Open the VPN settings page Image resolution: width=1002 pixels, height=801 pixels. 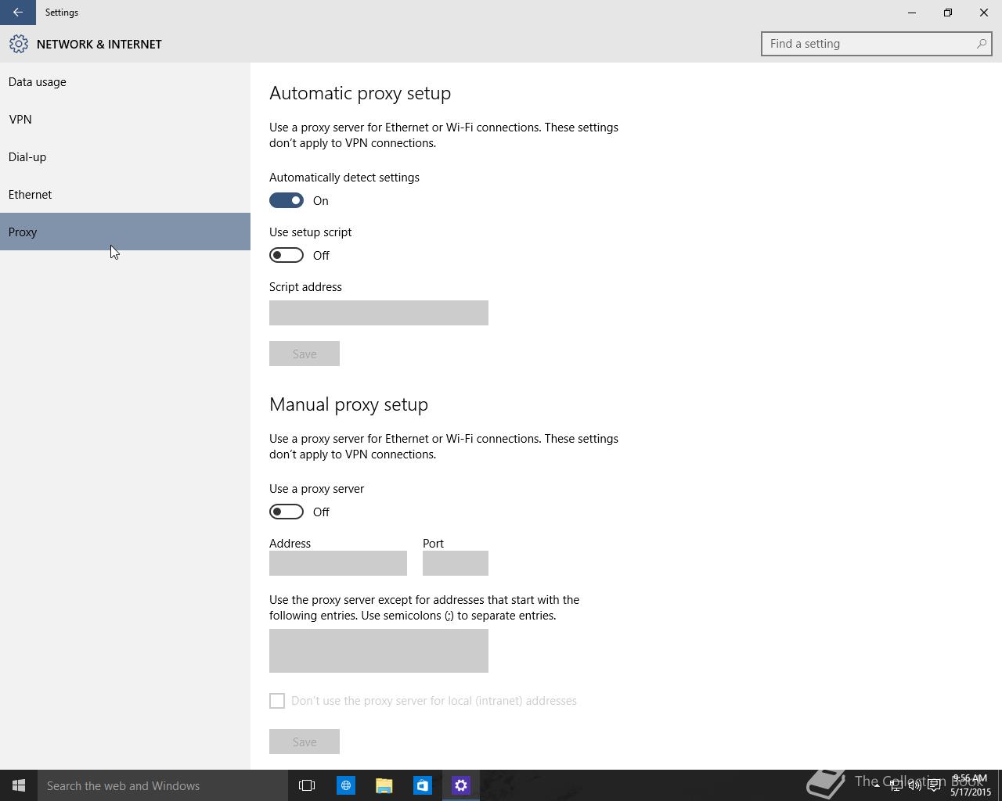pos(125,119)
